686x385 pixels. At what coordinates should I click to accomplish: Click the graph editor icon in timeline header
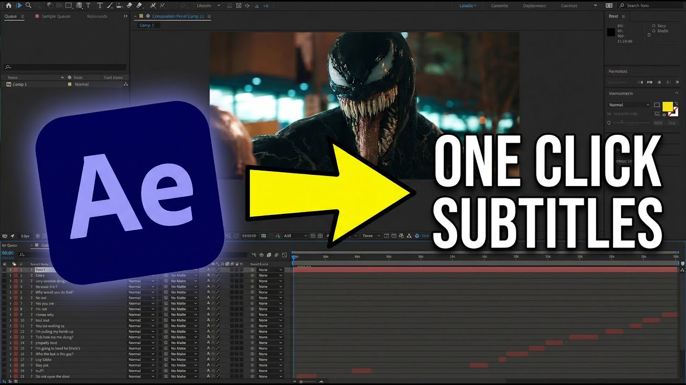pos(285,255)
